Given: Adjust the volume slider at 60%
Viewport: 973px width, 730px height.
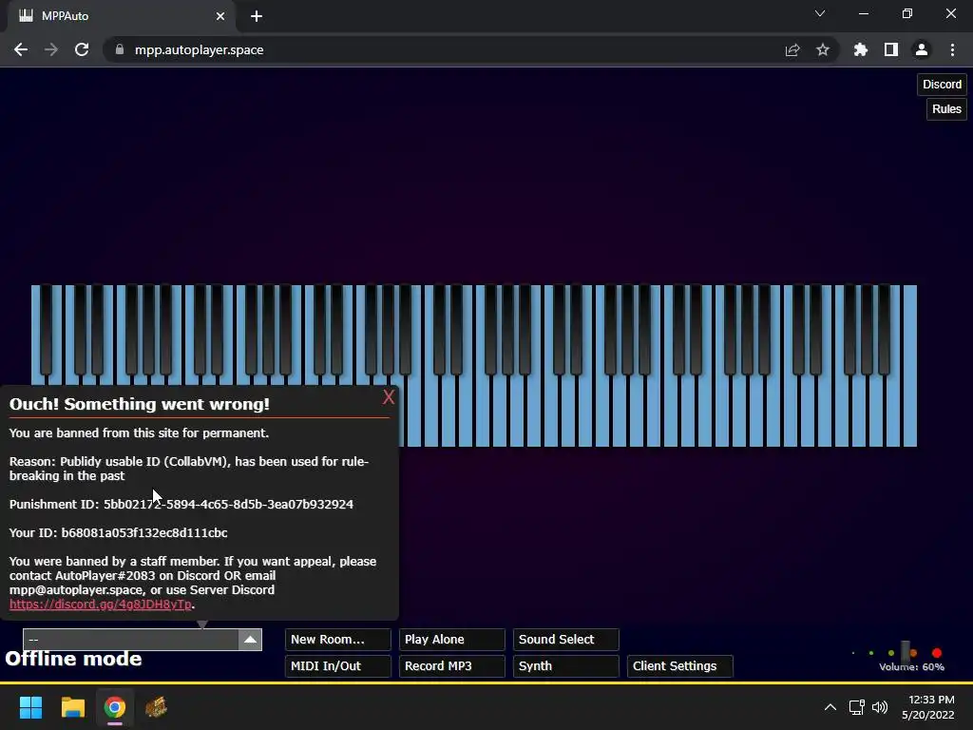Looking at the screenshot, I should [x=906, y=652].
